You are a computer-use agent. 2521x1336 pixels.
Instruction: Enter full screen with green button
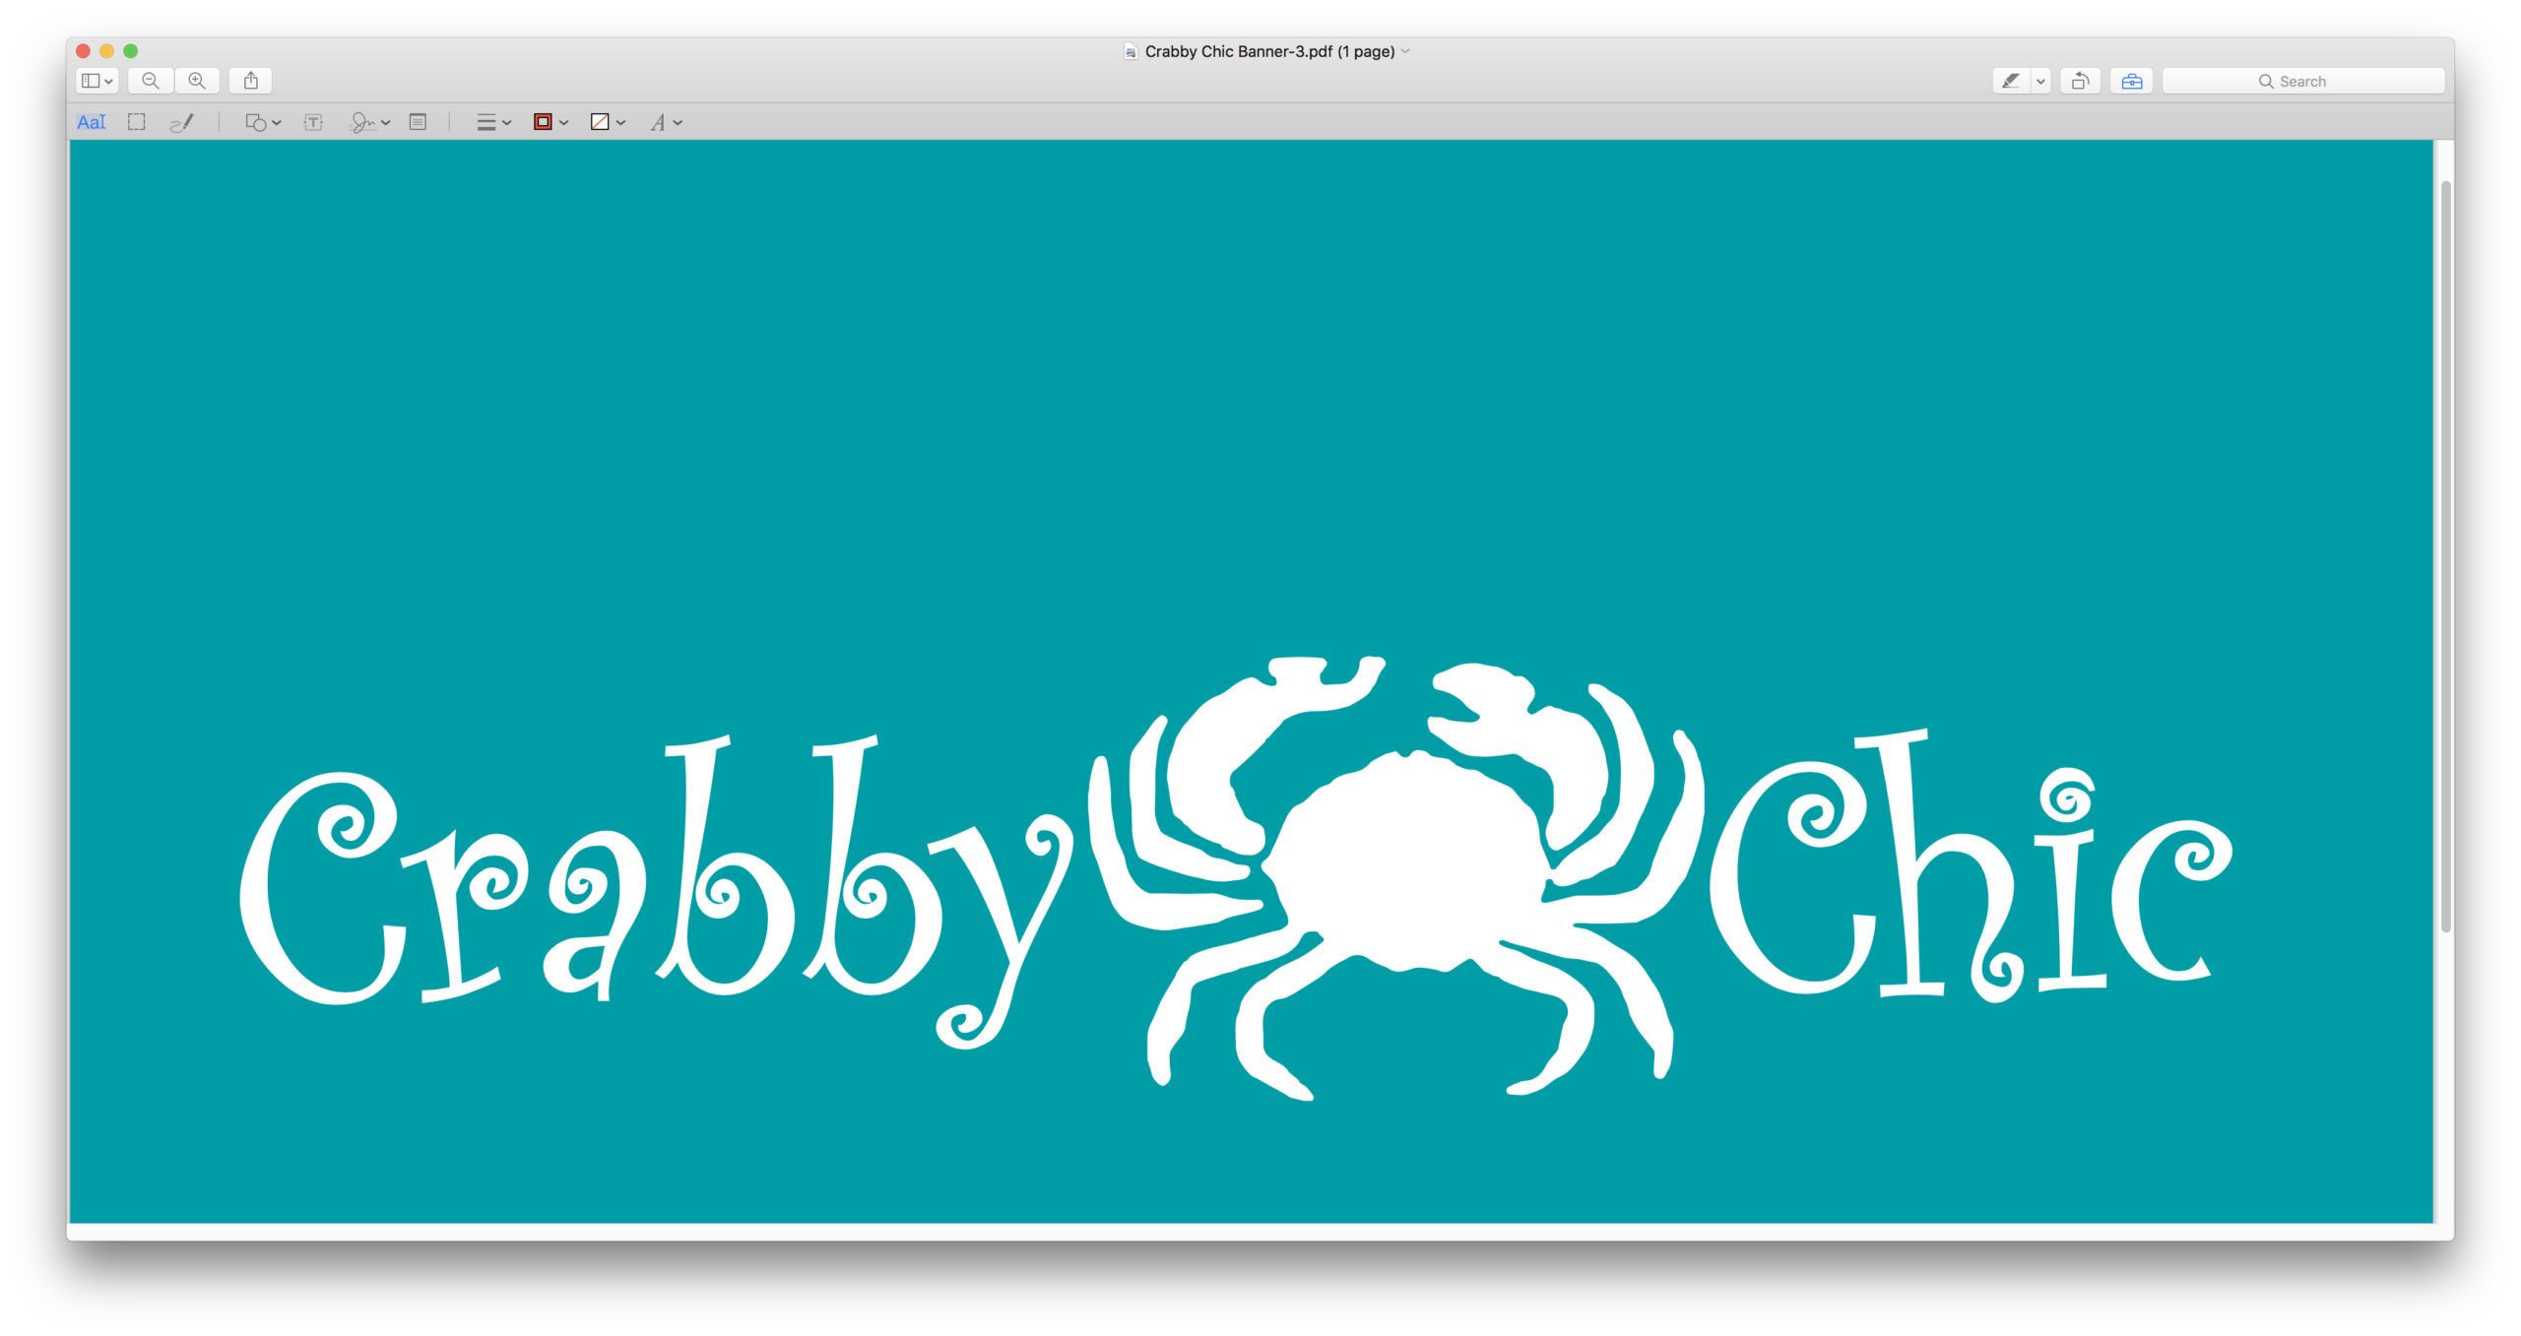coord(131,51)
